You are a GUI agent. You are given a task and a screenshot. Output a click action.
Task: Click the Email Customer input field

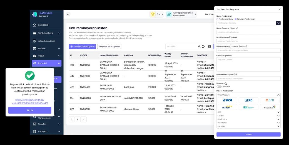click(x=248, y=41)
